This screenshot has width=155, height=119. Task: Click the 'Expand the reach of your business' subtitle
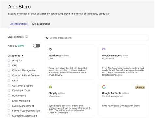pyautogui.click(x=59, y=14)
